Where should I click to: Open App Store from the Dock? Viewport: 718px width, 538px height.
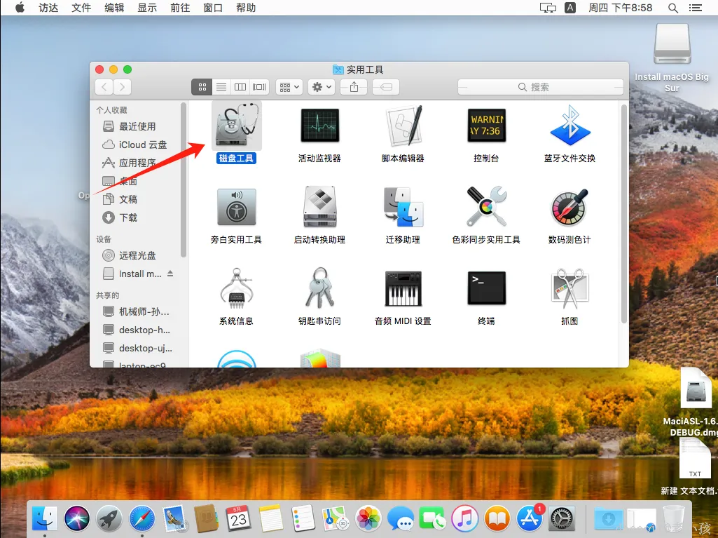(x=530, y=519)
